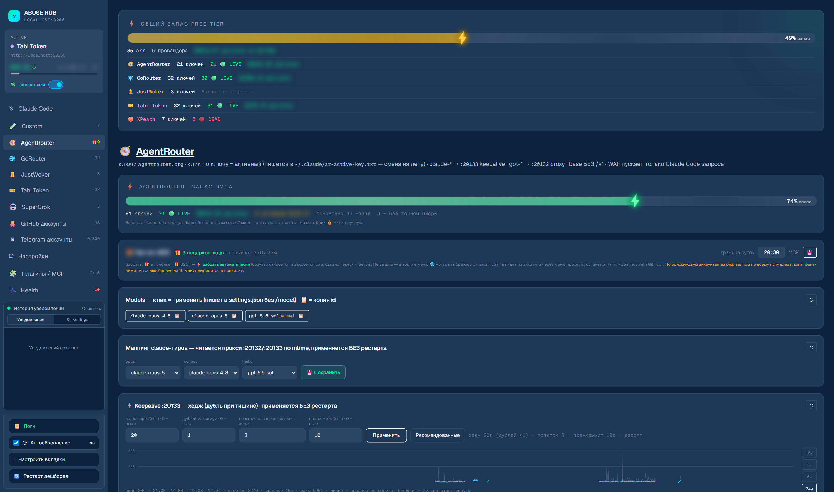Apply model claude-opus-5
The width and height of the screenshot is (834, 492).
tap(210, 316)
